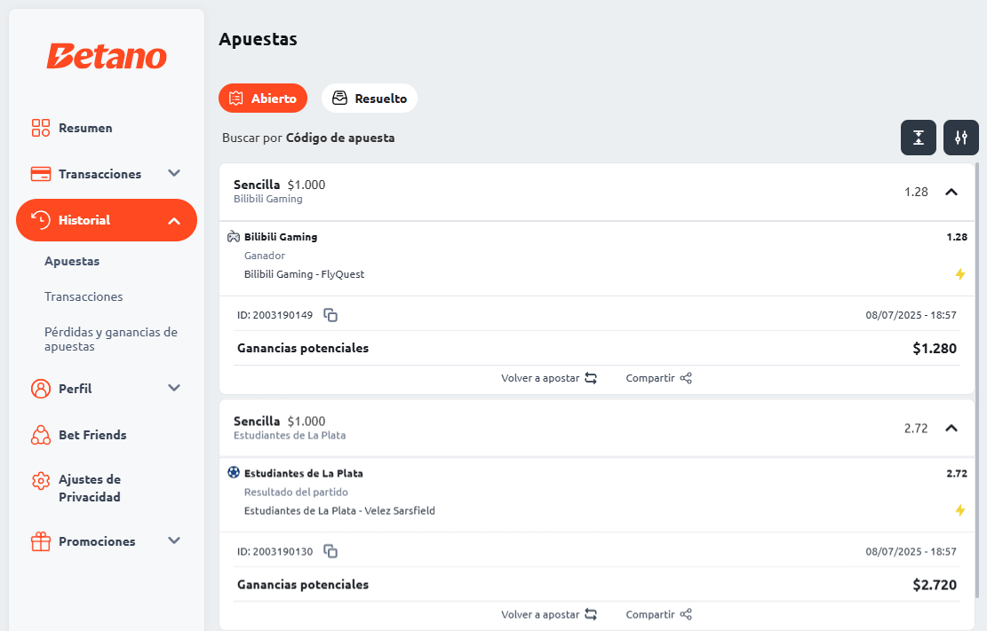The width and height of the screenshot is (987, 631).
Task: Open Pérdidas y ganancias de apuestas
Action: [111, 339]
